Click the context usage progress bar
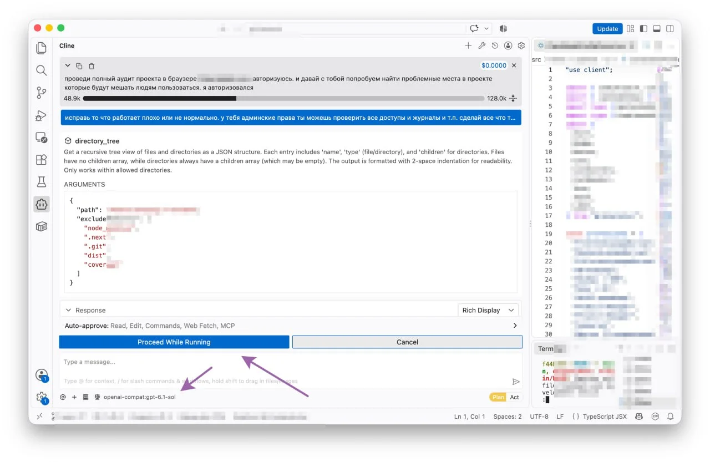 click(283, 98)
